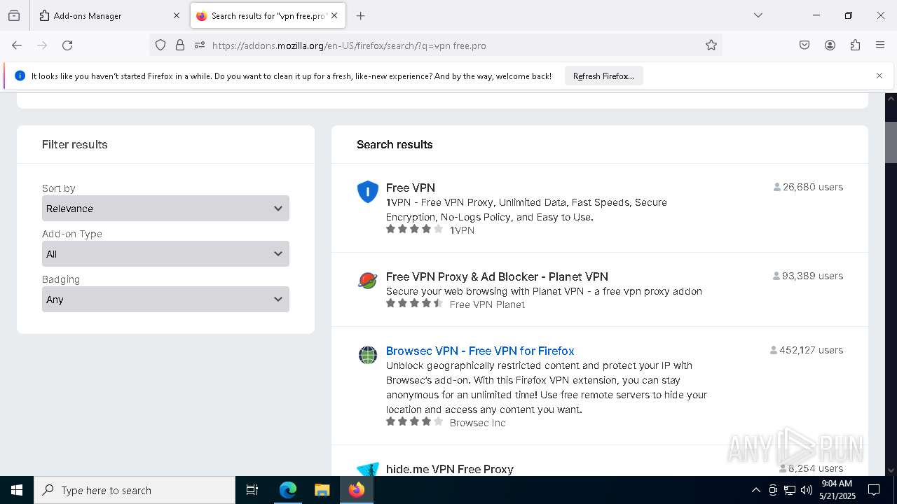Screen dimensions: 897x504
Task: Open Free VPN Proxy & Ad Blocker - Planet VPN
Action: [x=497, y=276]
